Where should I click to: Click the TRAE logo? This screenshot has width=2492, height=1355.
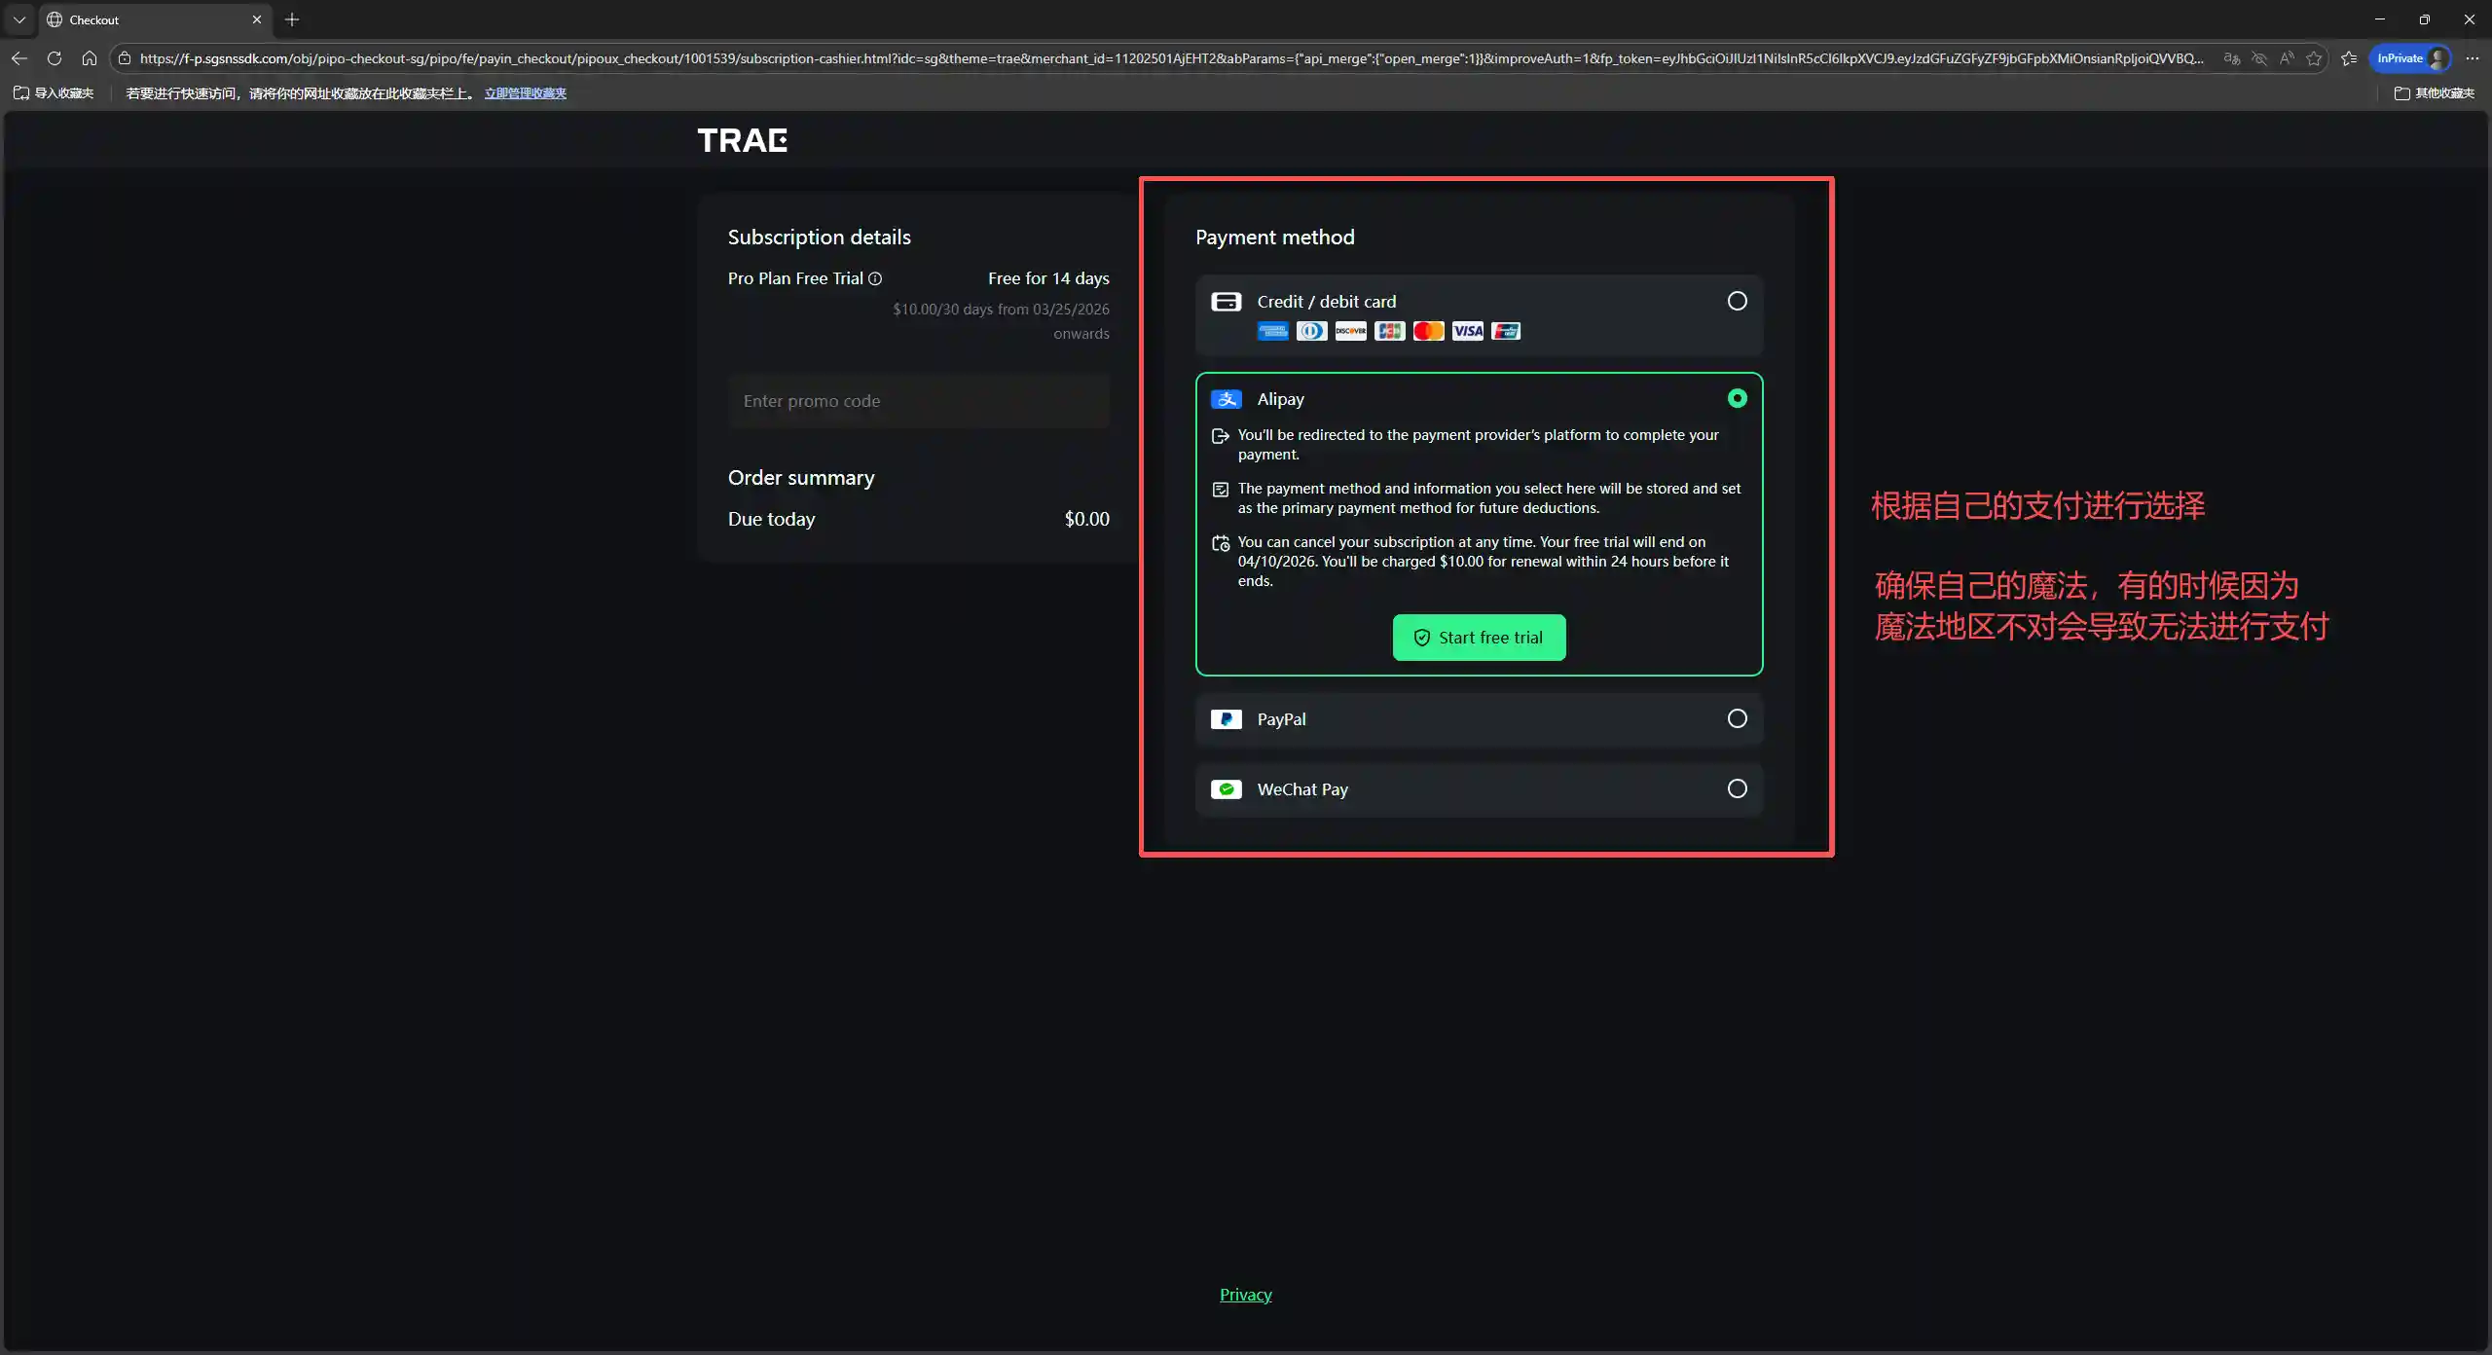(x=742, y=140)
